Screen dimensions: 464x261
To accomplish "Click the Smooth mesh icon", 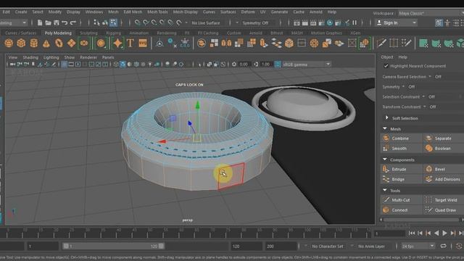I will (x=386, y=148).
